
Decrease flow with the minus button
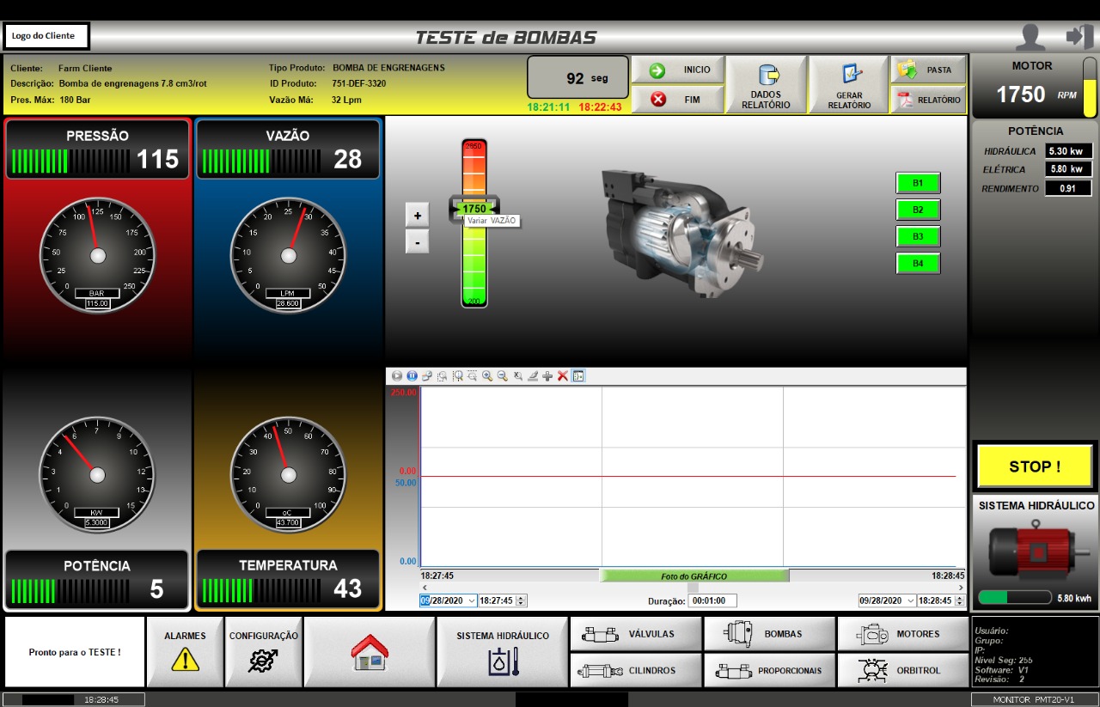417,241
